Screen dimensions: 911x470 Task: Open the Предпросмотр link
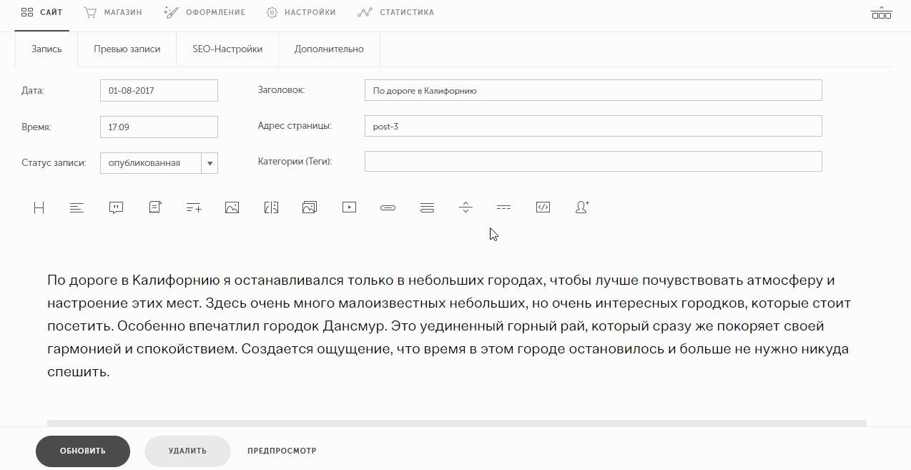pyautogui.click(x=282, y=451)
